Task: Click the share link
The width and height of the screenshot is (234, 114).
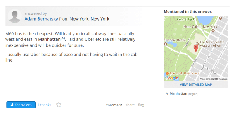Action: point(130,105)
